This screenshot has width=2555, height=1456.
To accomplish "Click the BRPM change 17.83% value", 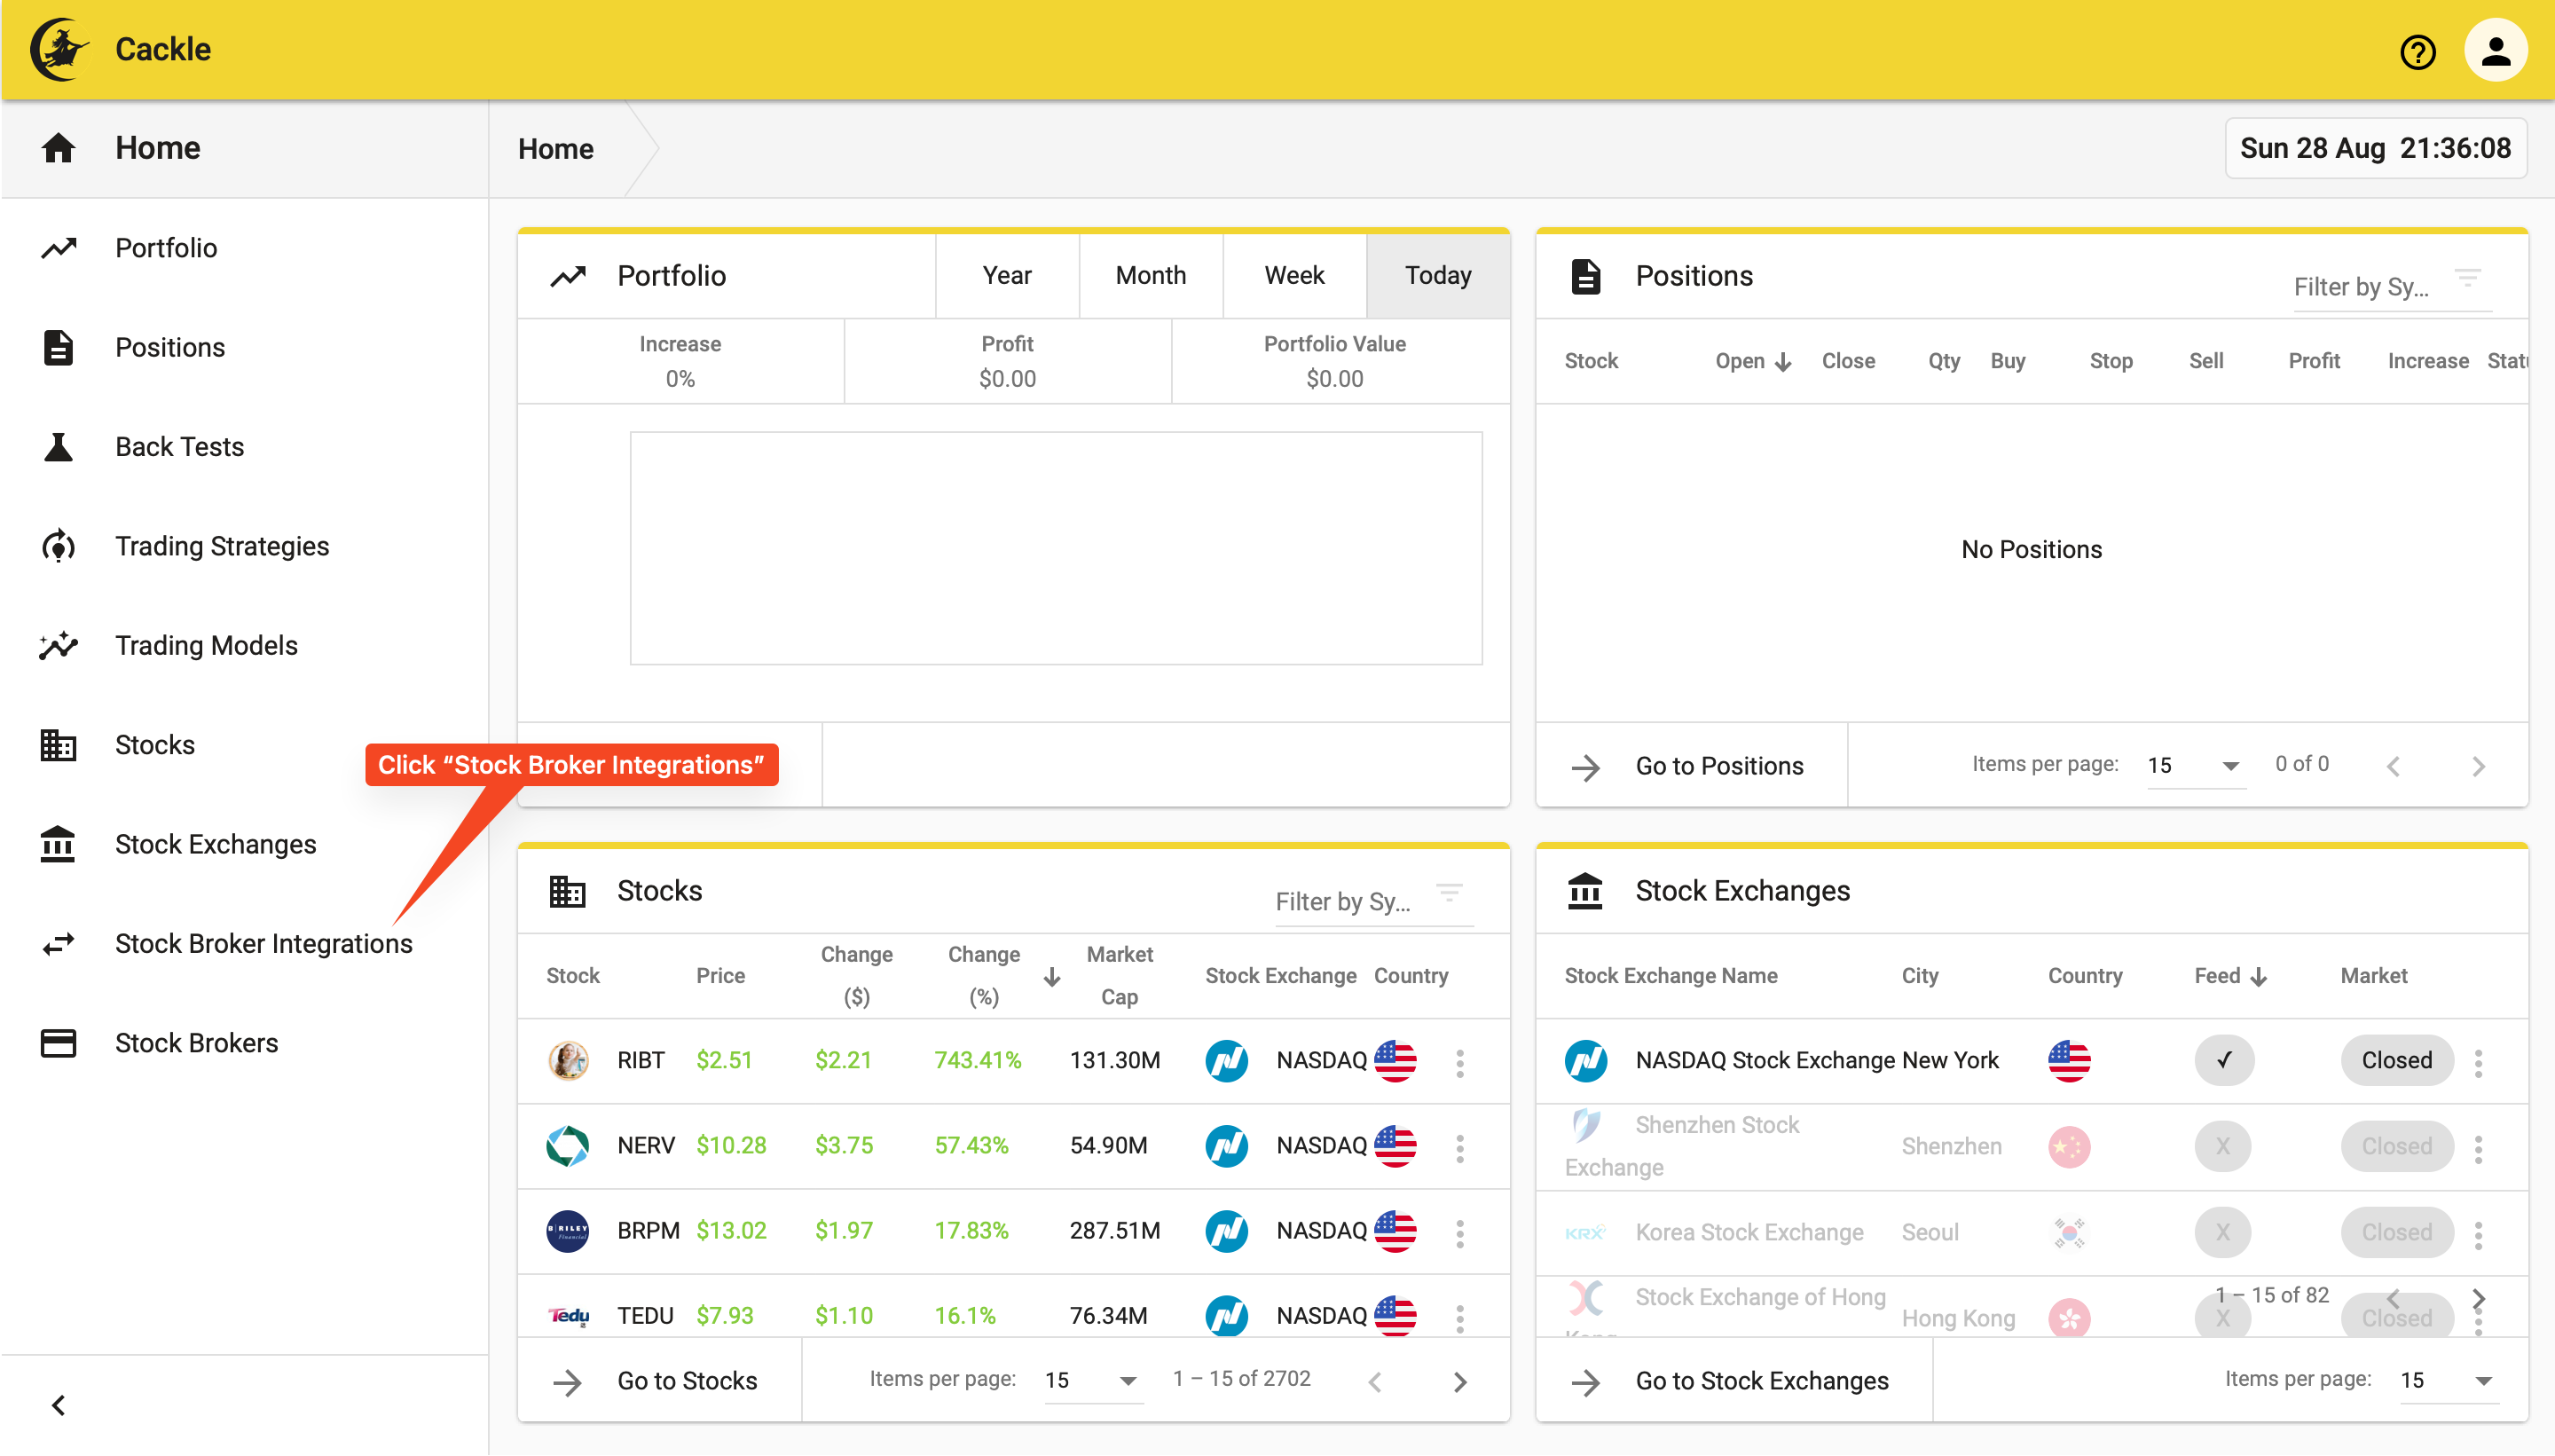I will 971,1230.
